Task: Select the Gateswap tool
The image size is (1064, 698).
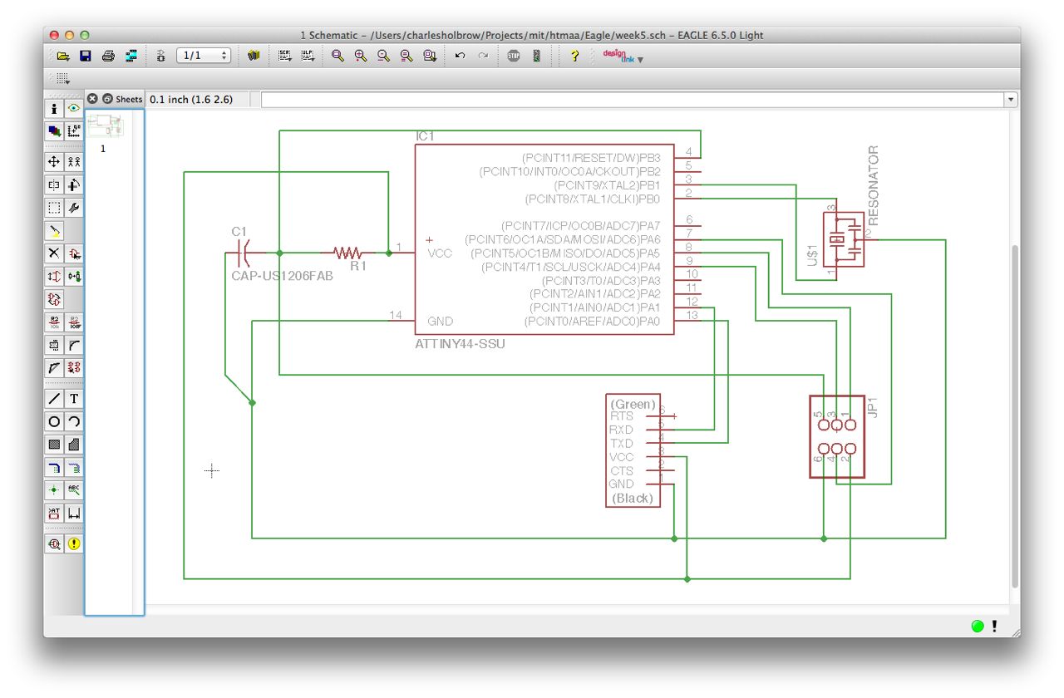Action: click(x=54, y=299)
